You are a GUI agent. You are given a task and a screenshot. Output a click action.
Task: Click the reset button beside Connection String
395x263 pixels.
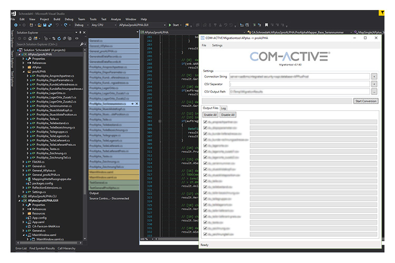[x=374, y=76]
